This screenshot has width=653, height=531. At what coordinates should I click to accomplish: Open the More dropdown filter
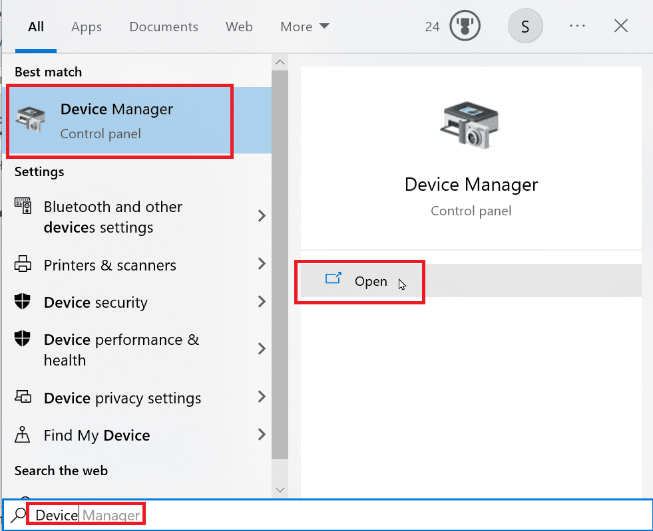(304, 27)
